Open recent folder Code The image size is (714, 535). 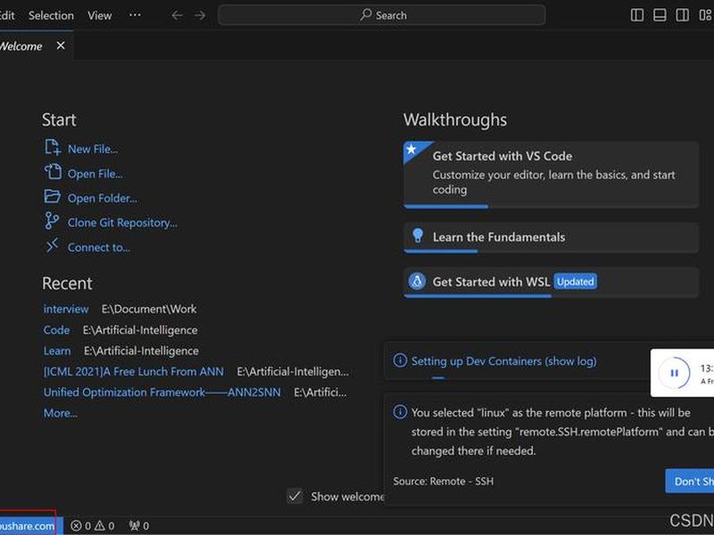click(x=56, y=330)
